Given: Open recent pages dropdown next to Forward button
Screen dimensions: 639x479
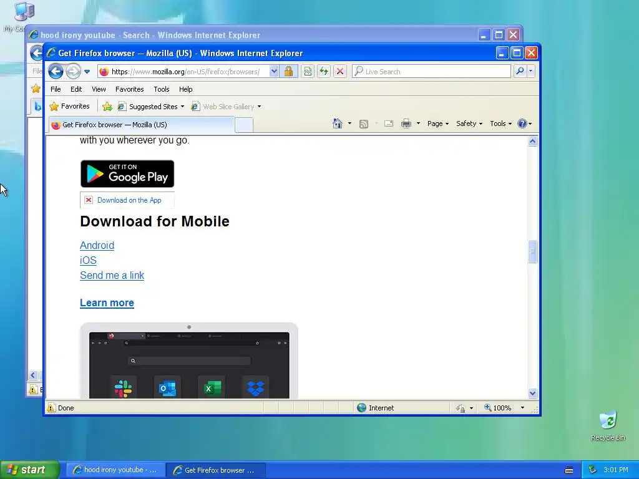Looking at the screenshot, I should 87,72.
